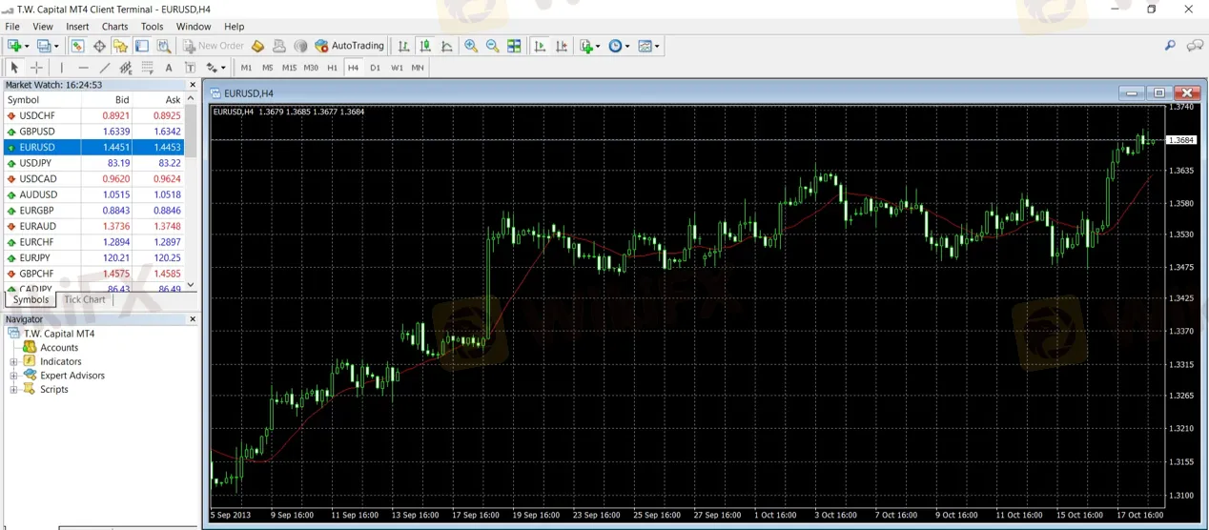Switch chart to candlestick display
1209x530 pixels.
pos(425,46)
